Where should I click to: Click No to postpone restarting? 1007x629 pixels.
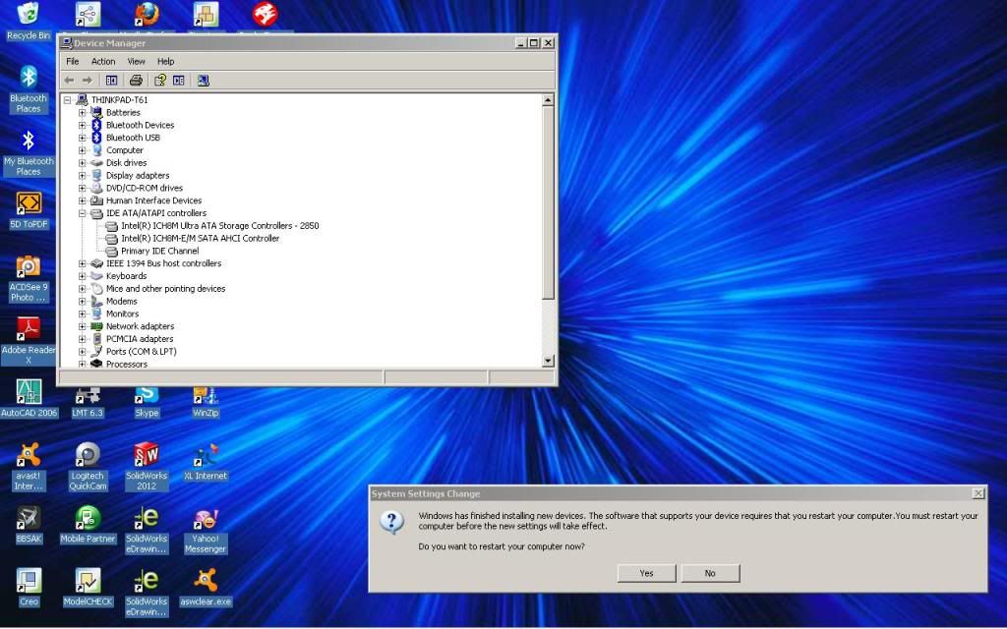pos(710,573)
